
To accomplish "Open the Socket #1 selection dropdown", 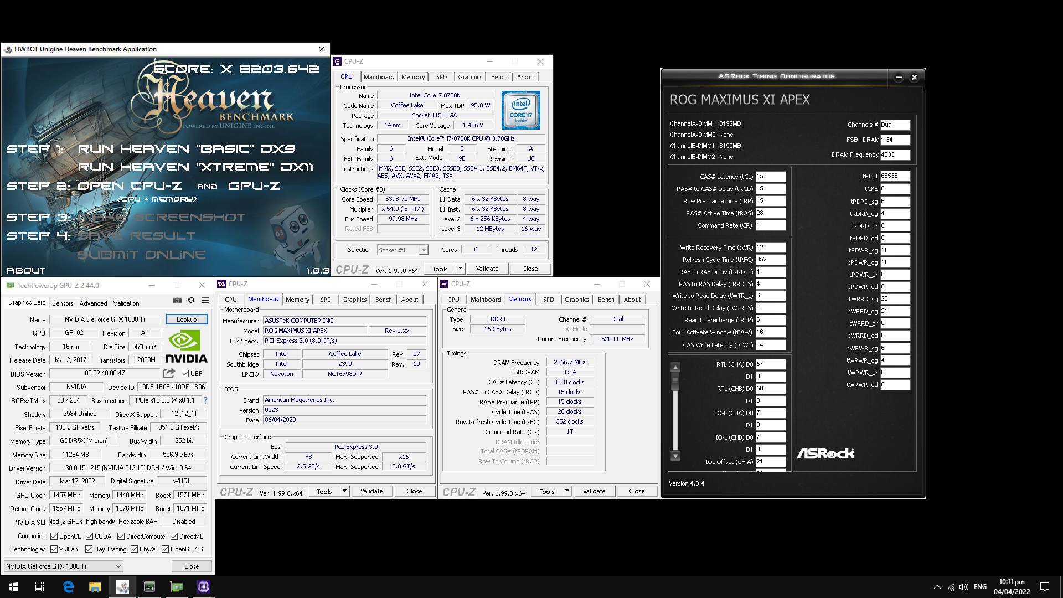I will coord(403,250).
